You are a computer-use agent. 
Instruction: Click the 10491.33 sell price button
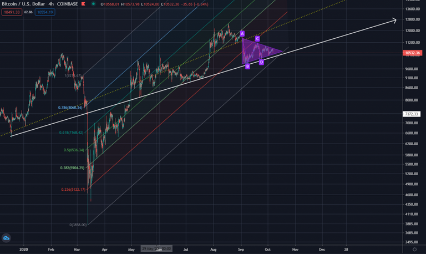[12, 12]
